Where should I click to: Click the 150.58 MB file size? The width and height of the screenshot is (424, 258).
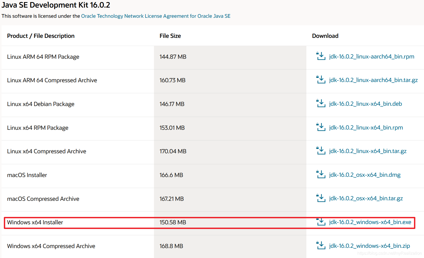[173, 222]
